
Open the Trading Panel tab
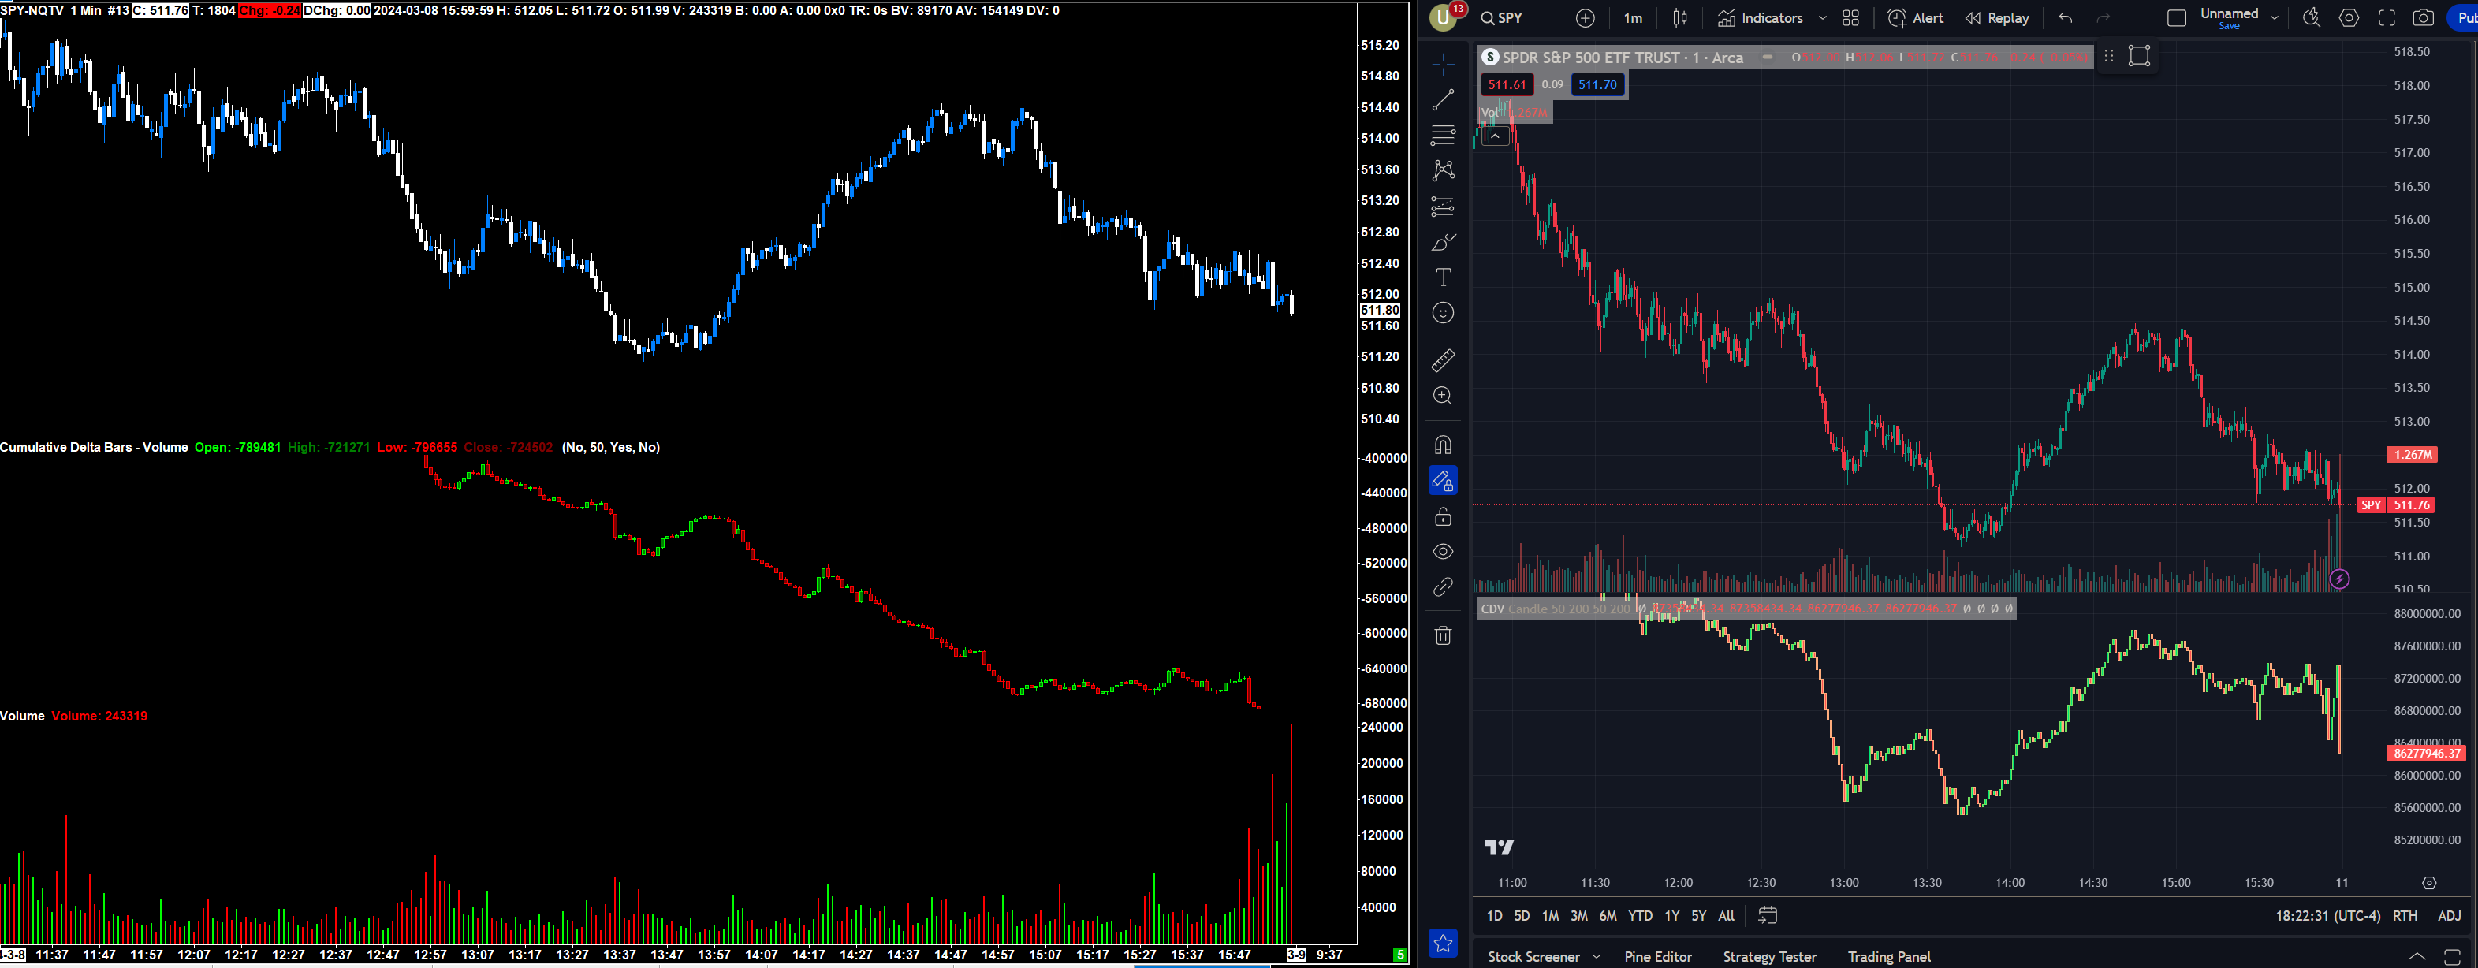(1888, 956)
